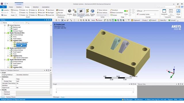Click No Messages in the status bar

coord(127,100)
